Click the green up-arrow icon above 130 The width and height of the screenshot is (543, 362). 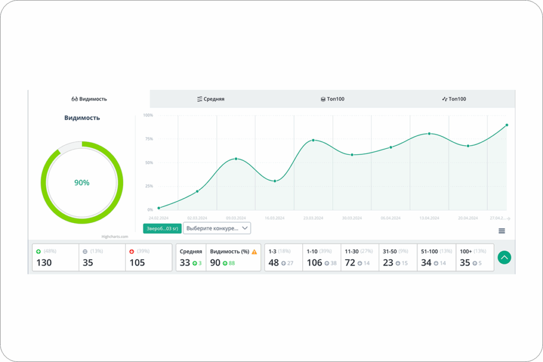[x=38, y=252]
